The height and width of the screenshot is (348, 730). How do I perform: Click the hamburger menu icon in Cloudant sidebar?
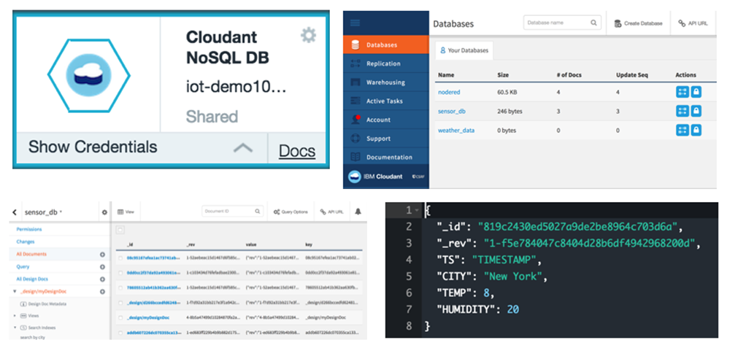pos(356,23)
